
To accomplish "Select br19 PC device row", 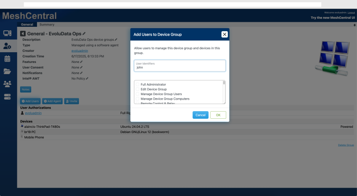I will 187,132.
